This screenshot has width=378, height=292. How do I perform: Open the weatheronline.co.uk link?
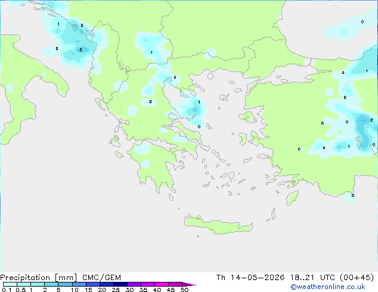[328, 287]
